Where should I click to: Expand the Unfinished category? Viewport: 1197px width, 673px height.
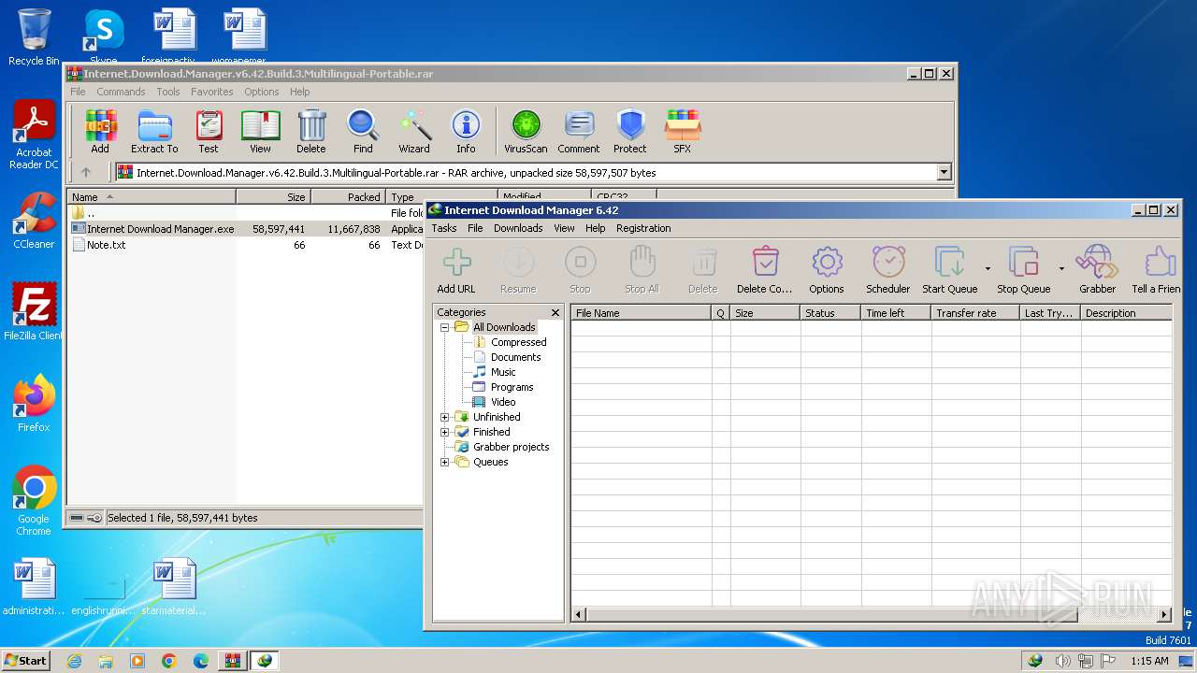click(x=445, y=417)
